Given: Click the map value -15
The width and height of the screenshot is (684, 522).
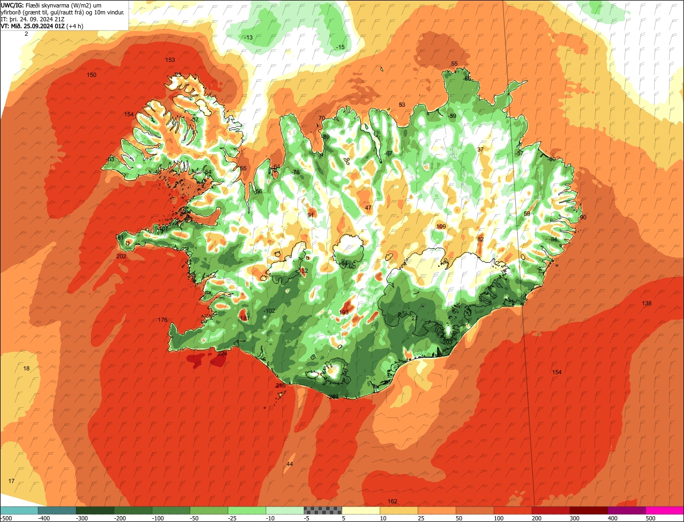Looking at the screenshot, I should tap(340, 48).
